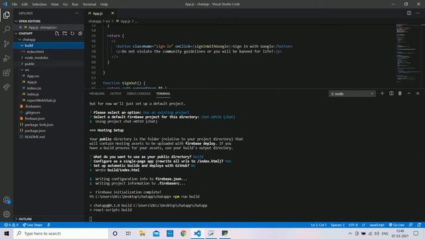Image resolution: width=425 pixels, height=239 pixels.
Task: Open the File menu
Action: tap(15, 4)
